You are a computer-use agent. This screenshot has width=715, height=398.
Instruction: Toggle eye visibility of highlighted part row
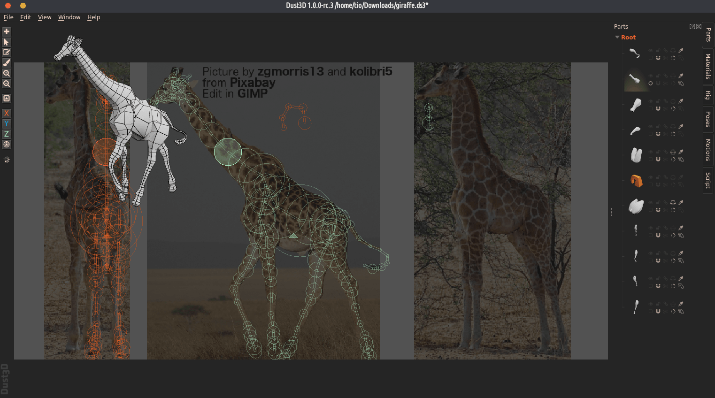coord(651,76)
